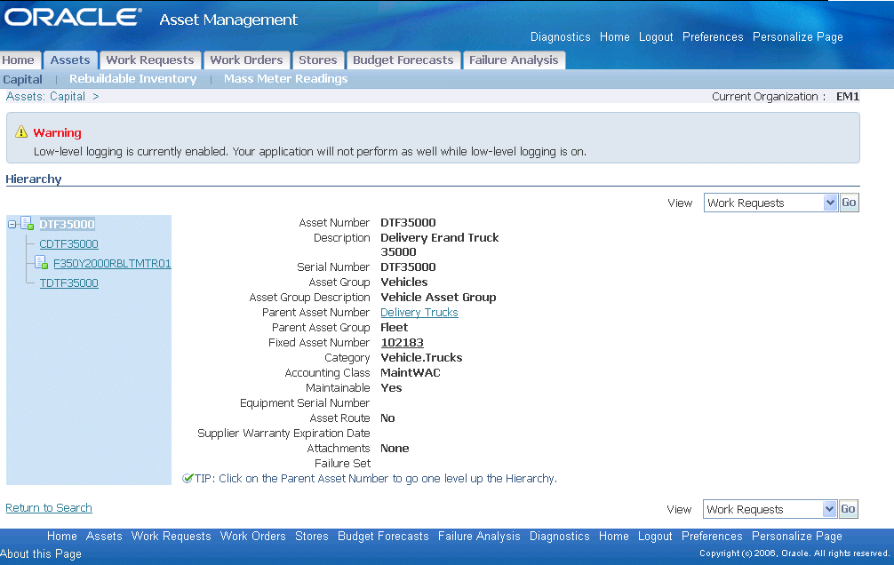The height and width of the screenshot is (565, 894).
Task: Click the green checkmark TIP icon
Action: point(188,478)
